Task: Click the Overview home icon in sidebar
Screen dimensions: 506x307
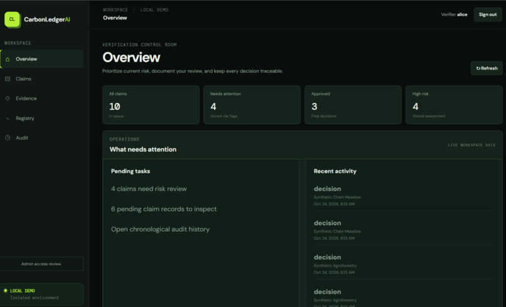Action: click(8, 59)
